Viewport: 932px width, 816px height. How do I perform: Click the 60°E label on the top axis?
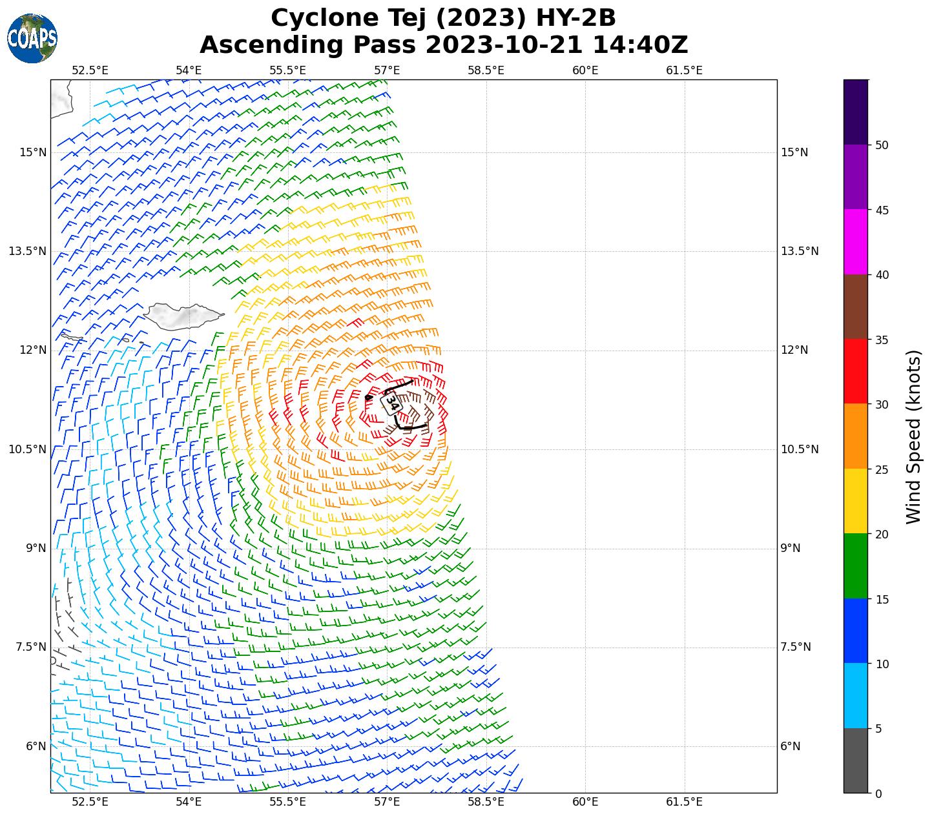click(585, 70)
